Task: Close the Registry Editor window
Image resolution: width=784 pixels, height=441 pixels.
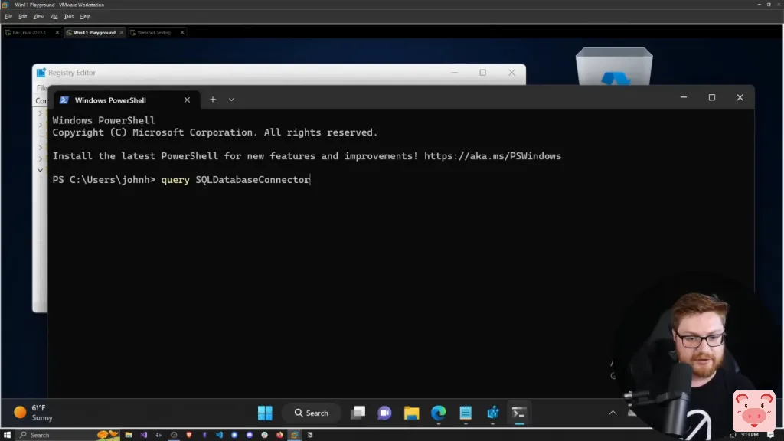Action: tap(511, 73)
